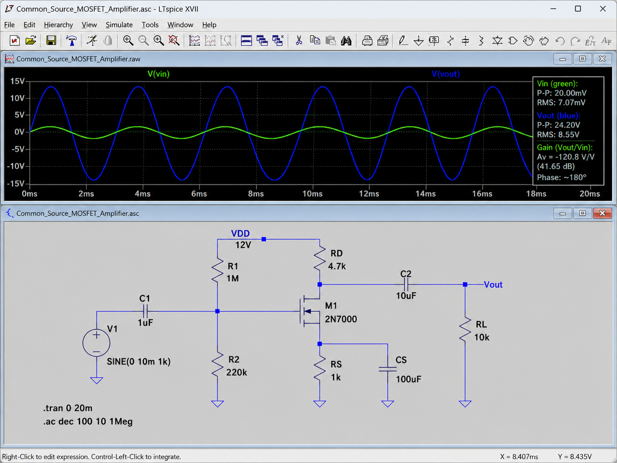
Task: Restore the waveform .raw window
Action: pyautogui.click(x=582, y=59)
